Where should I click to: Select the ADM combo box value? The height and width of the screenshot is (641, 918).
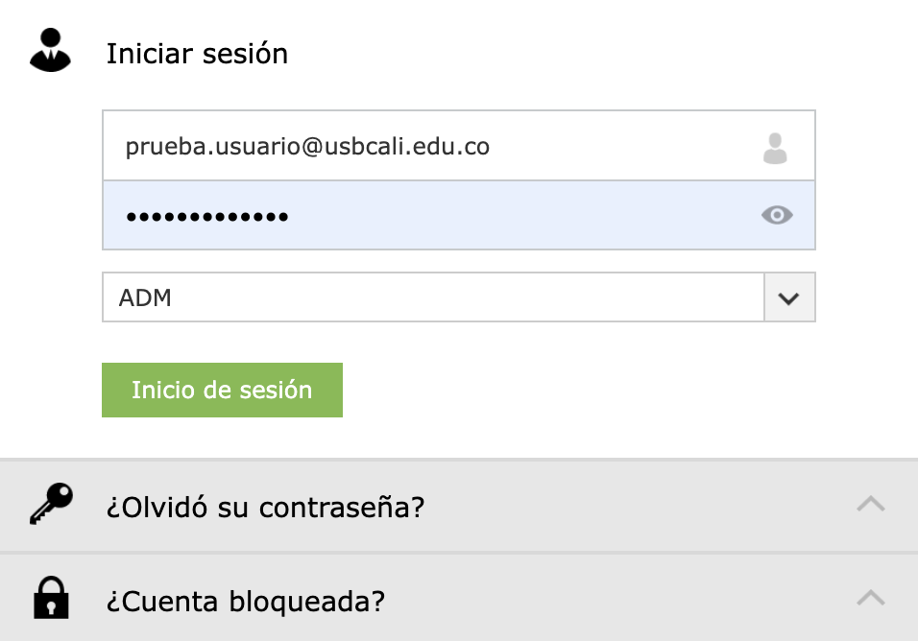(x=432, y=297)
